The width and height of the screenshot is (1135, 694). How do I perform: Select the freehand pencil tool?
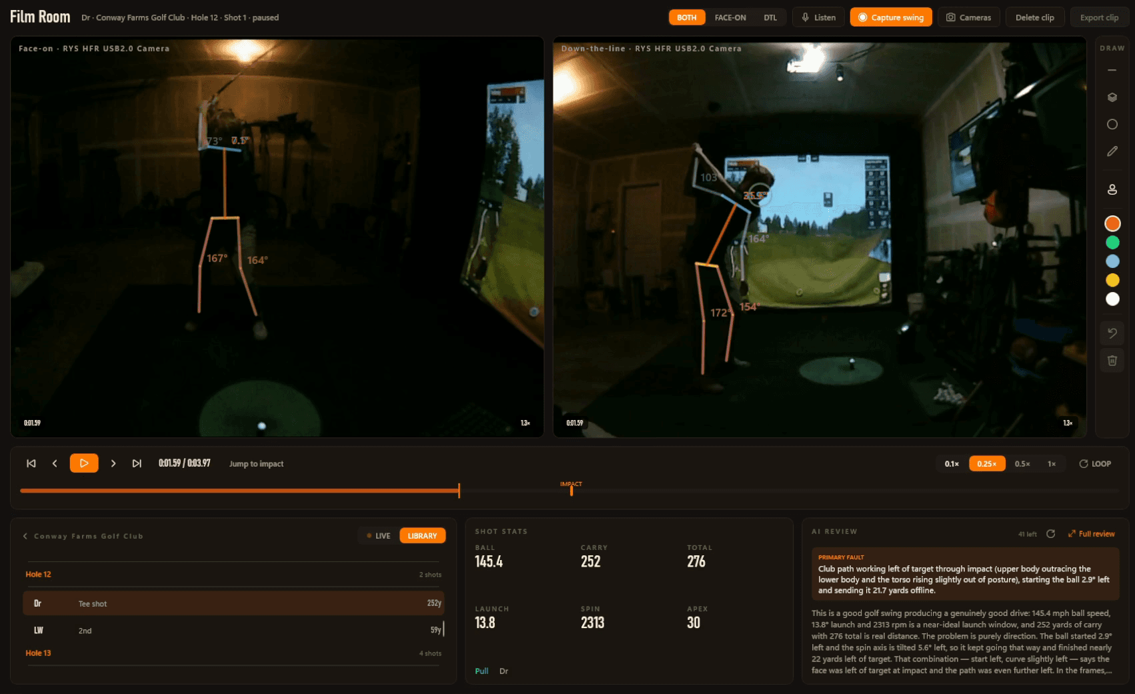(1112, 151)
